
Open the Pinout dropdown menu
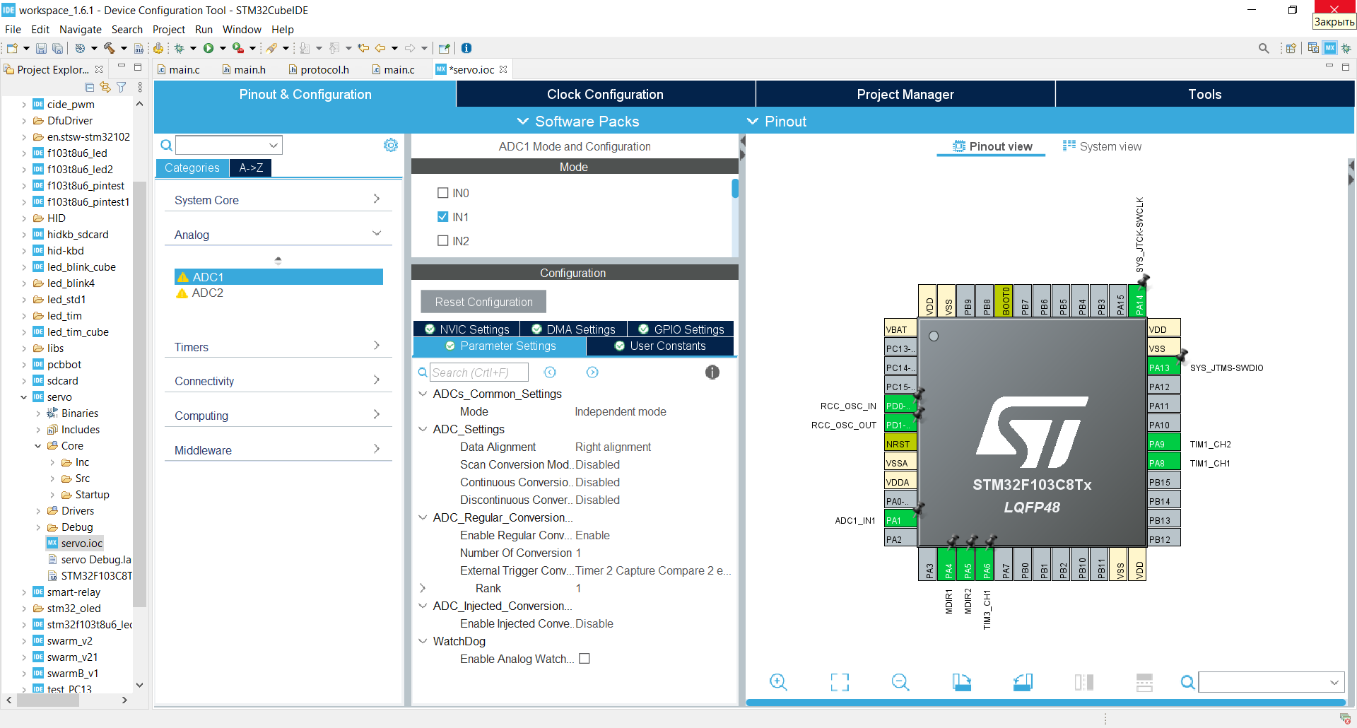777,122
